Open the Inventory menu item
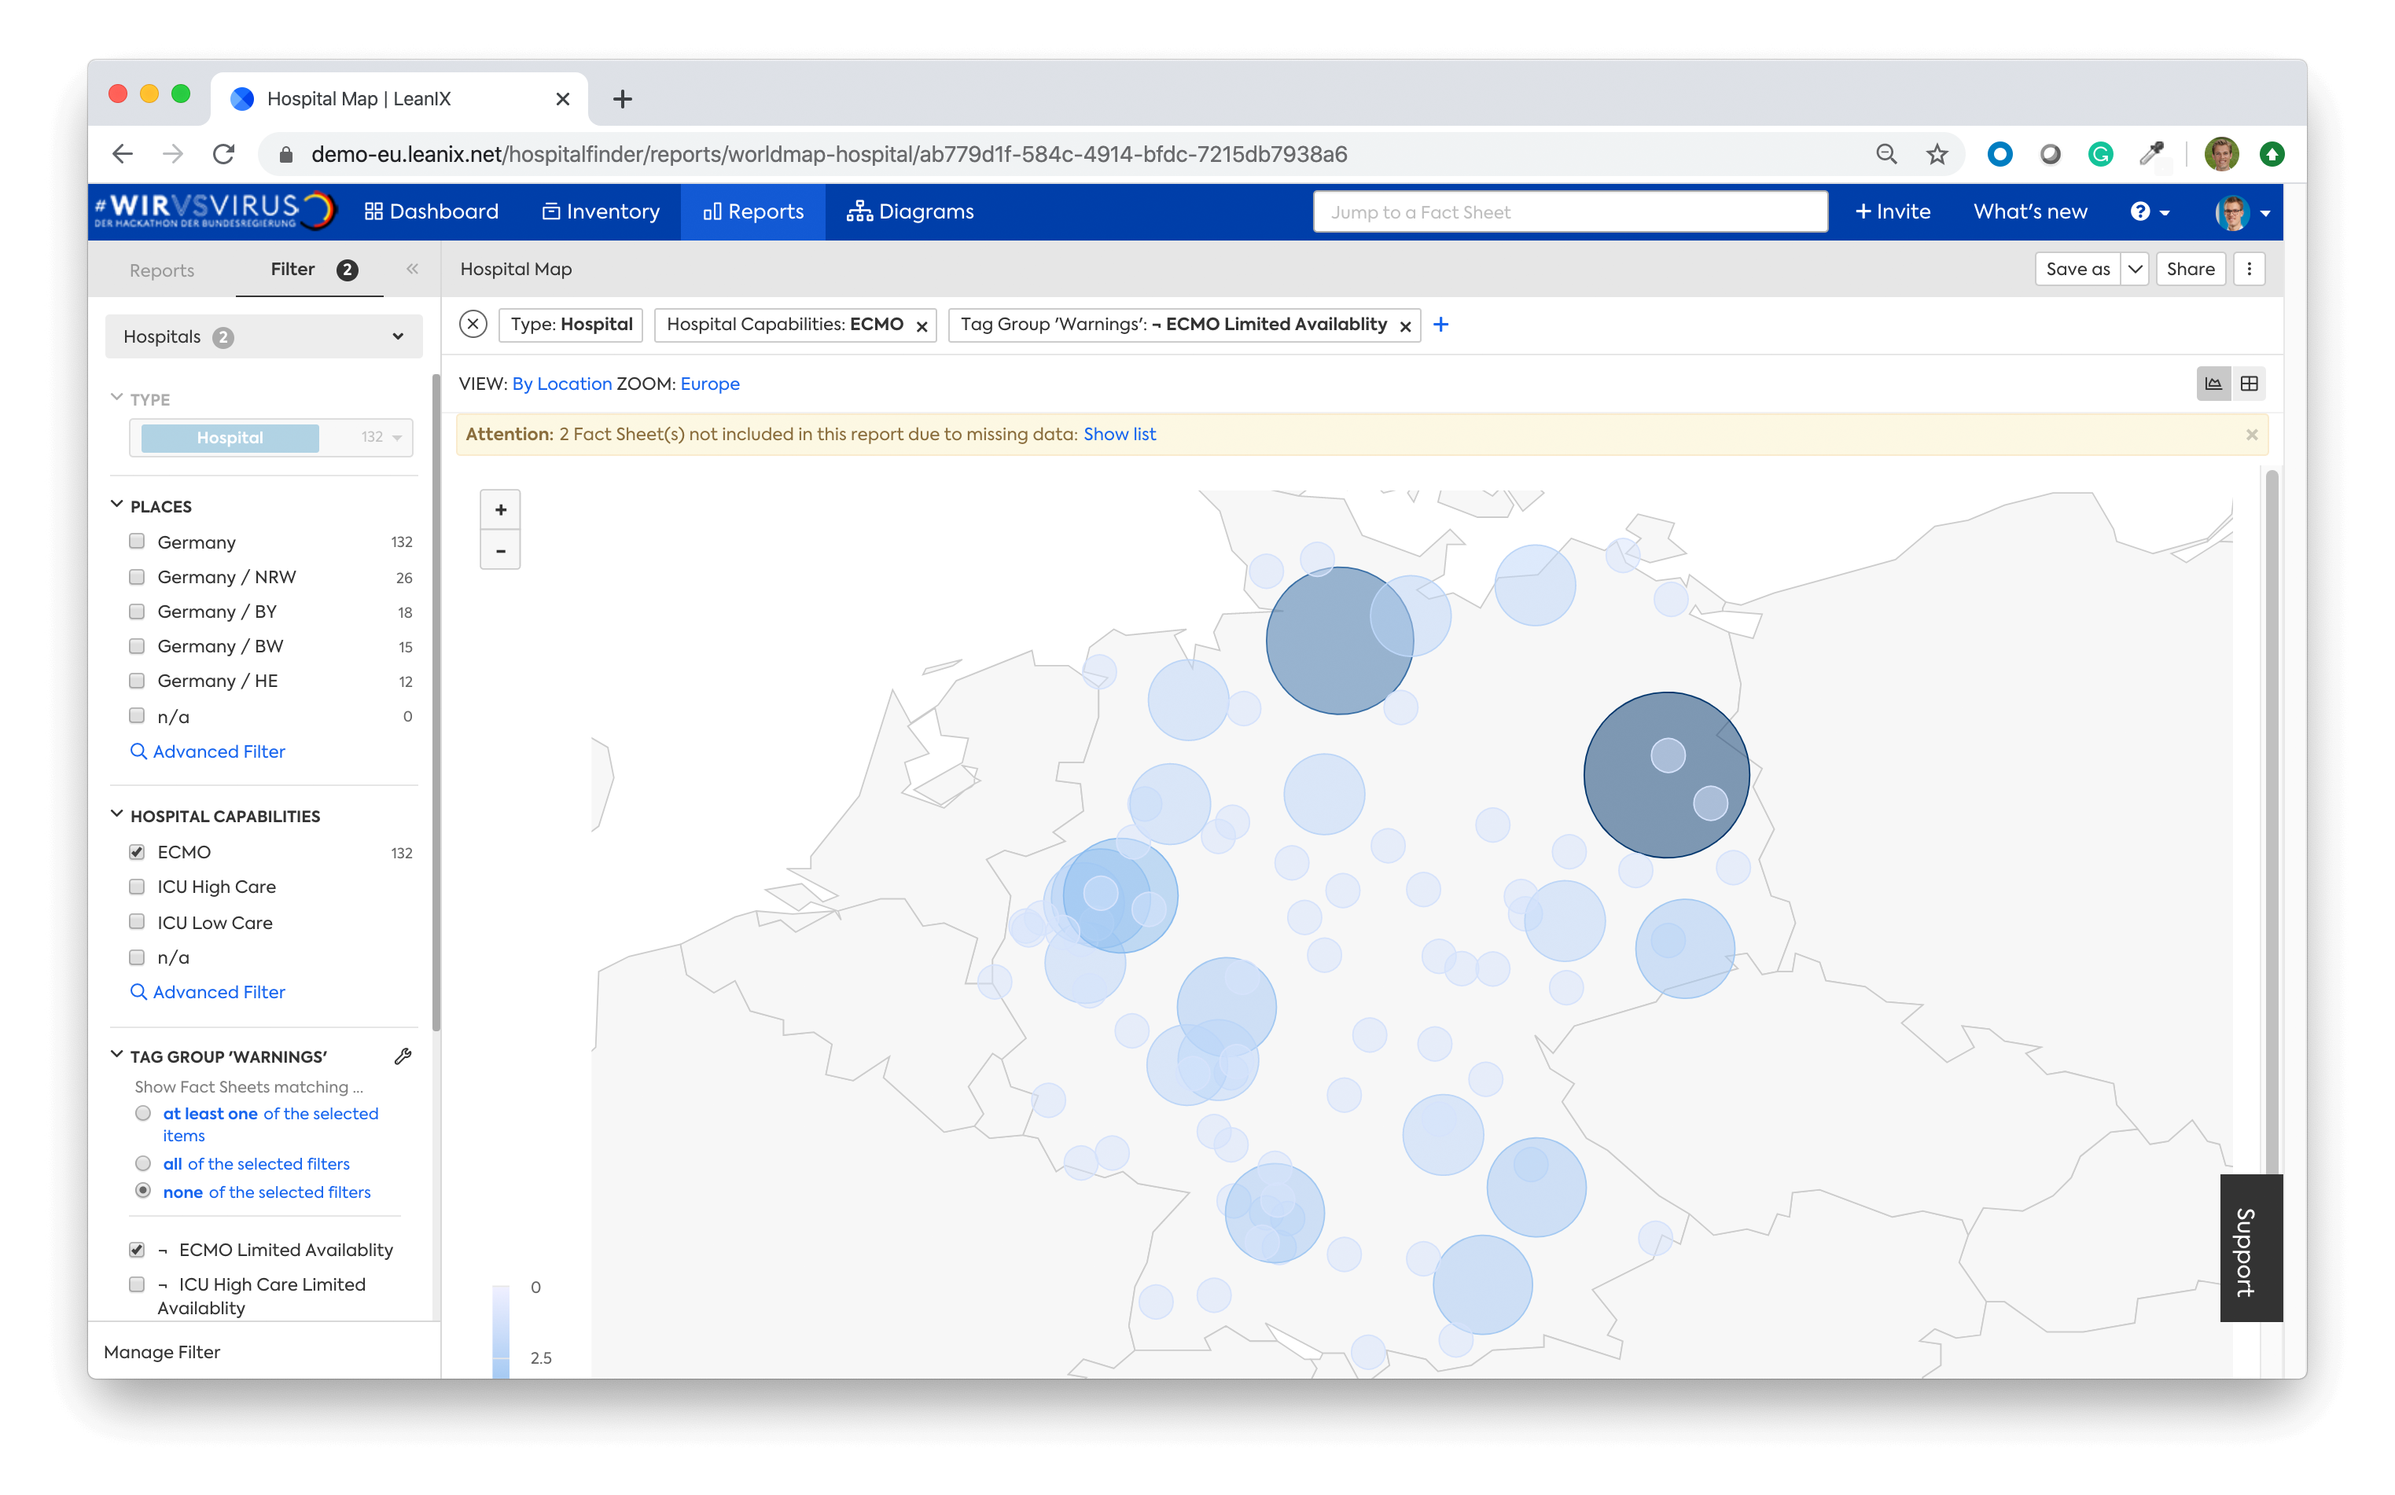The width and height of the screenshot is (2395, 1495). click(600, 211)
